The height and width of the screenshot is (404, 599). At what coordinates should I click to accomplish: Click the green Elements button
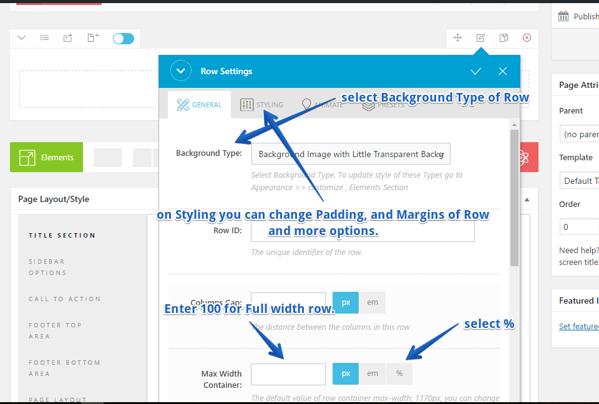pyautogui.click(x=46, y=158)
